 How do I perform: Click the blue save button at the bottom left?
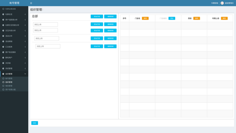coord(35,123)
